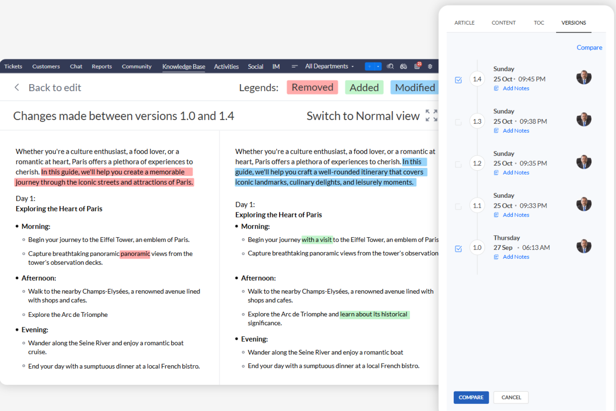This screenshot has height=411, width=616.
Task: Click the red Removed legend swatch
Action: pyautogui.click(x=312, y=87)
